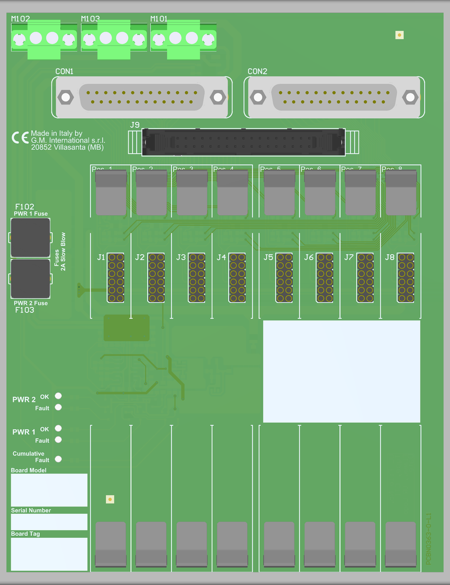Click the F102 PWR 1 fuse
450x585 pixels.
(30, 238)
